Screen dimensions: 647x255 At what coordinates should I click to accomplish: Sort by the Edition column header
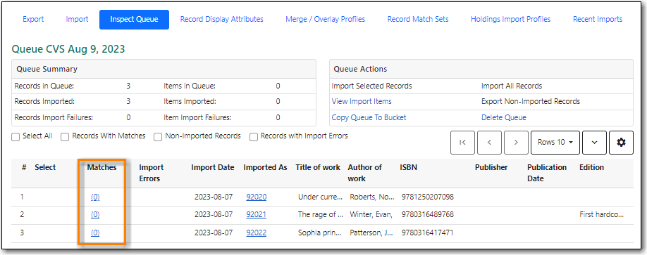[x=592, y=167]
